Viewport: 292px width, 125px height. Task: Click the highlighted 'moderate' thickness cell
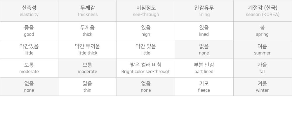(87, 68)
